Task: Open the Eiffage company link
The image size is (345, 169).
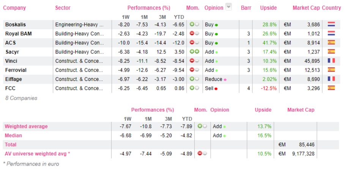Action: click(x=14, y=79)
